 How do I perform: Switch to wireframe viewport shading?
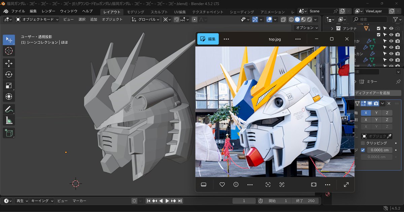[292, 20]
